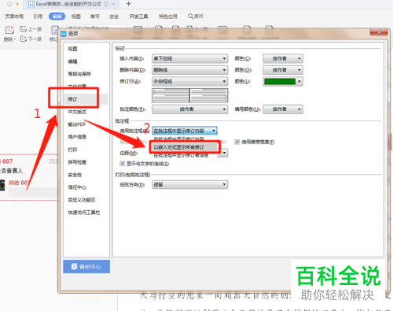
Task: Open the 章节 ribbon tab
Action: coord(95,17)
